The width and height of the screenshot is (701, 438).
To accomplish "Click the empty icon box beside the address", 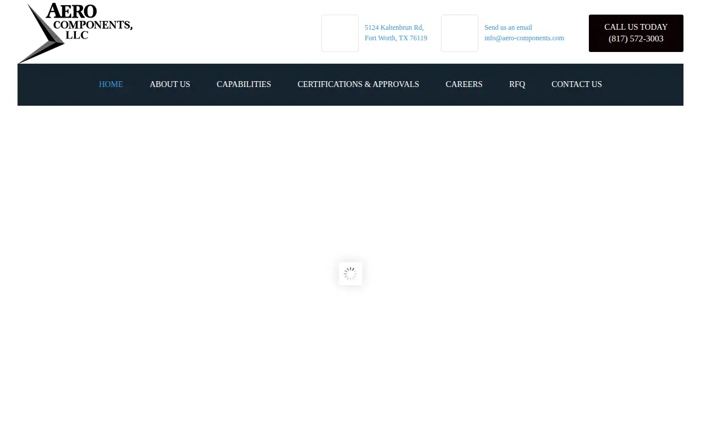I will (340, 33).
